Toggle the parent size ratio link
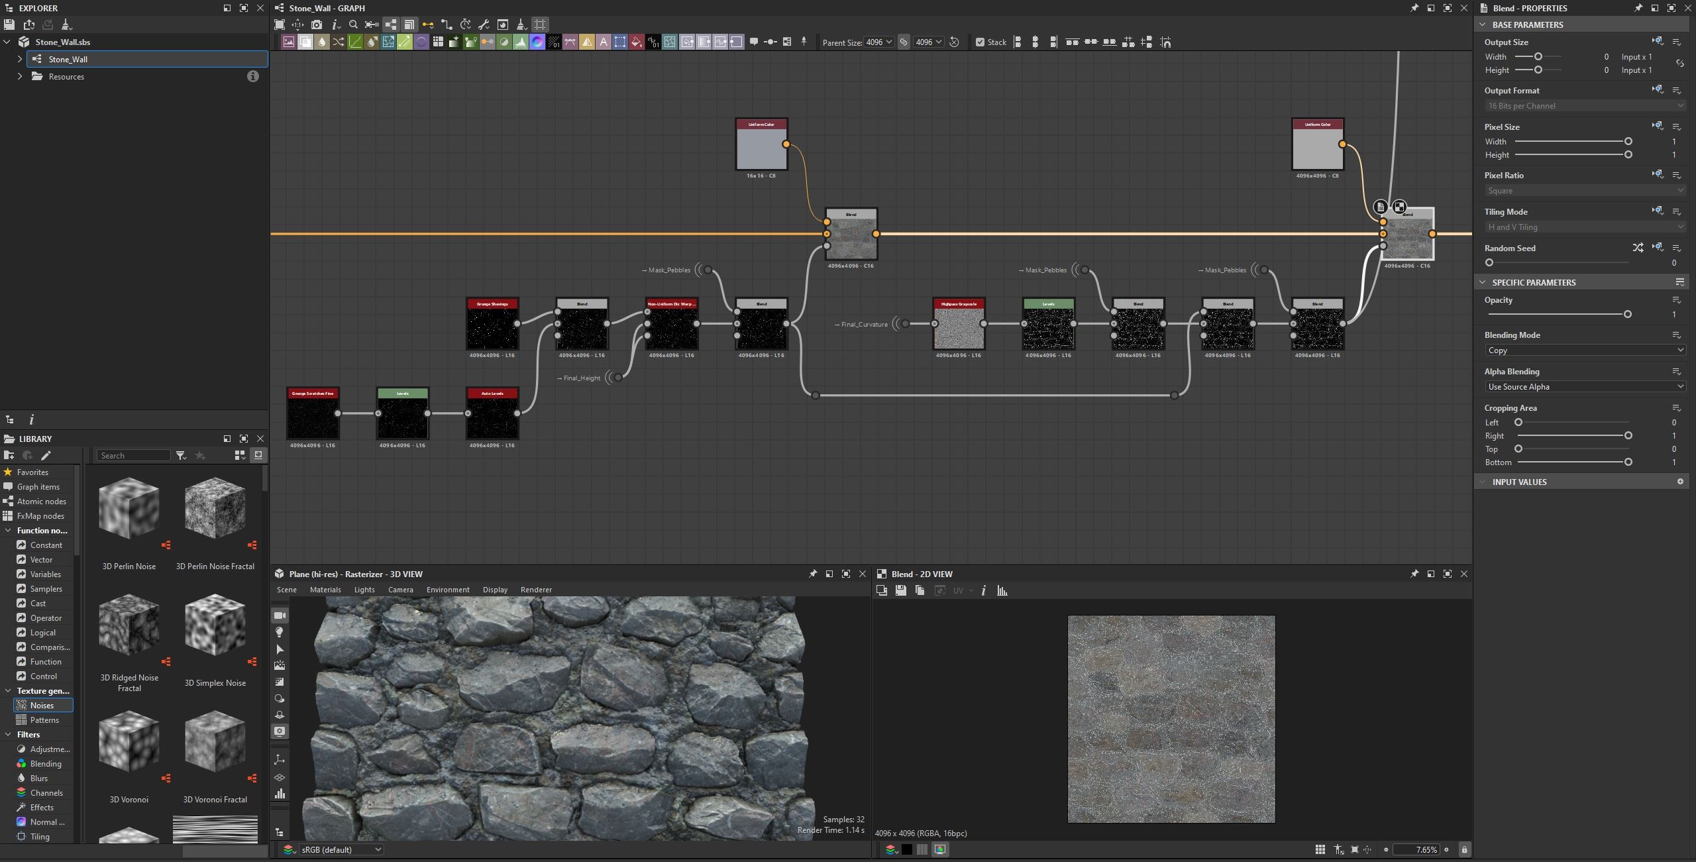The height and width of the screenshot is (862, 1696). coord(904,42)
